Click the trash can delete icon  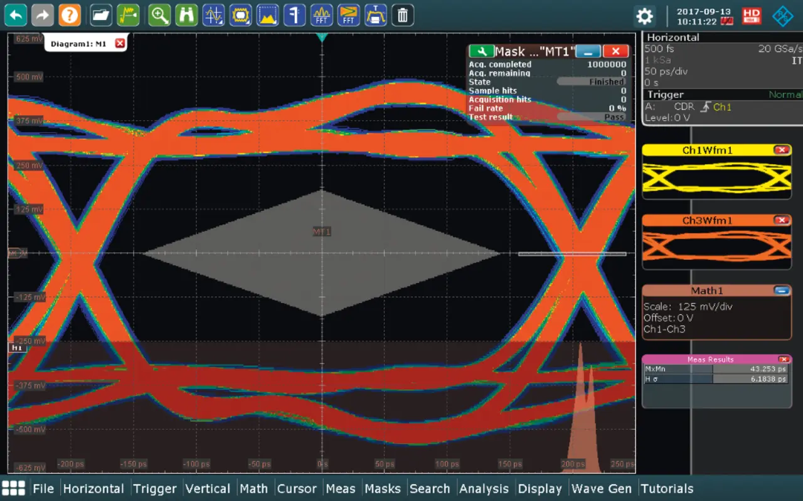point(403,15)
